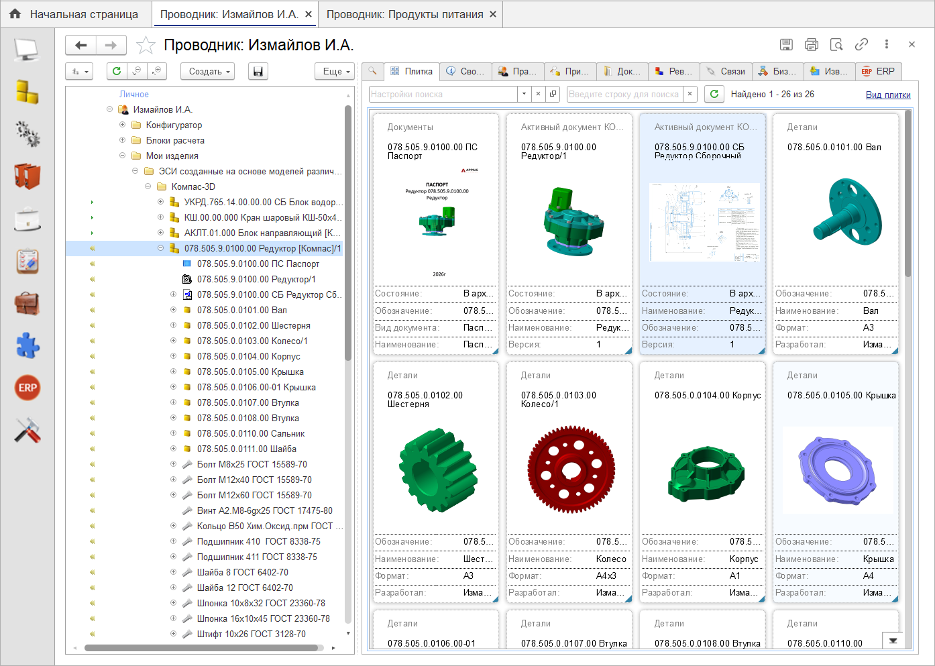Open the 078.505.0.0103.00 Колесо/1 tile
This screenshot has height=666, width=935.
coord(569,482)
